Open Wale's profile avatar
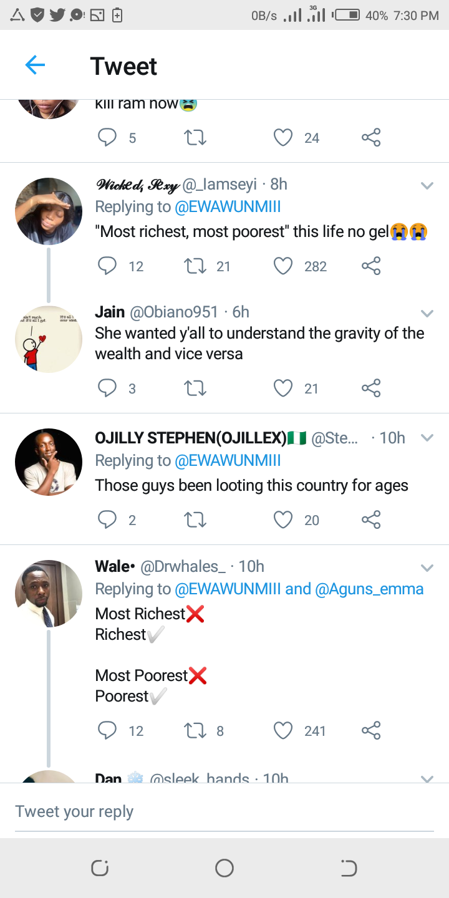449x898 pixels. tap(49, 594)
